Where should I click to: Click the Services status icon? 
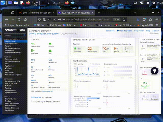tap(50, 44)
